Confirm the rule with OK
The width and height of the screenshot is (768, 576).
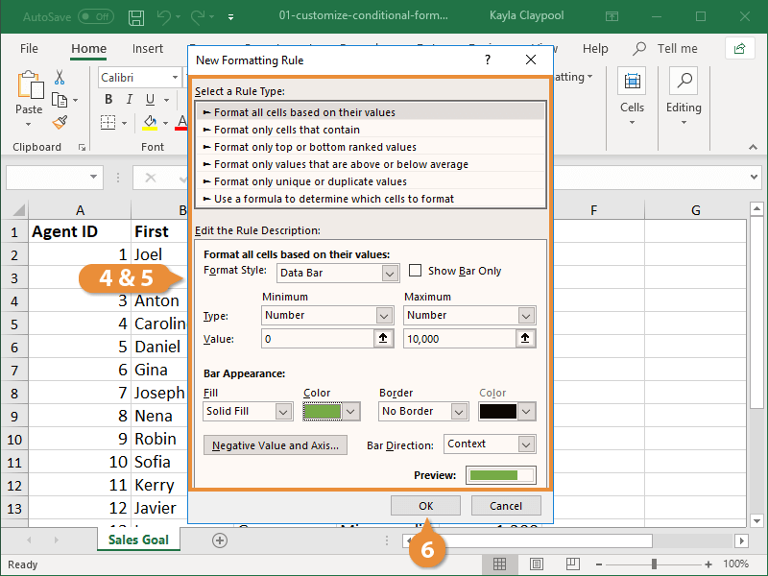[x=425, y=506]
